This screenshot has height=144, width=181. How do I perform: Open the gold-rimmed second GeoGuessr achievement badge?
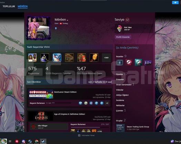86,103
